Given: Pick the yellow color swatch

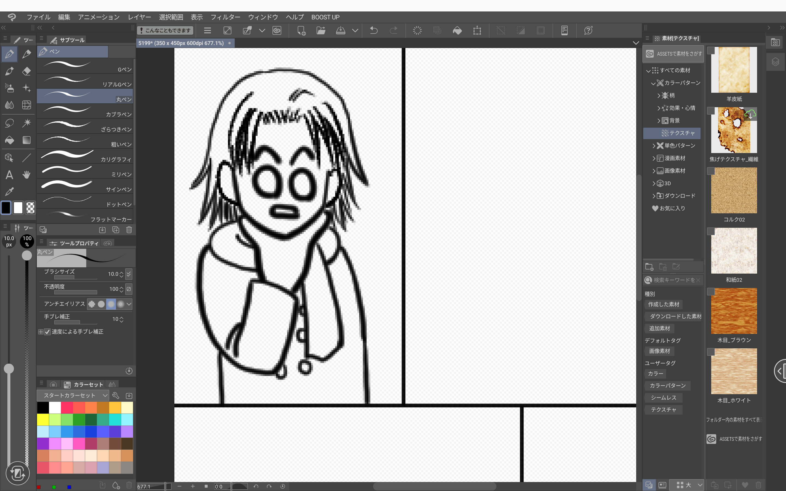Looking at the screenshot, I should (x=43, y=419).
